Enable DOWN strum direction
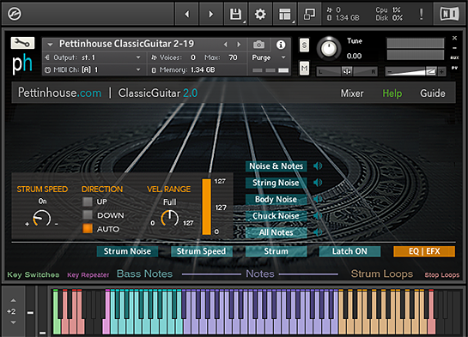Viewport: 468px width, 337px height. click(88, 215)
